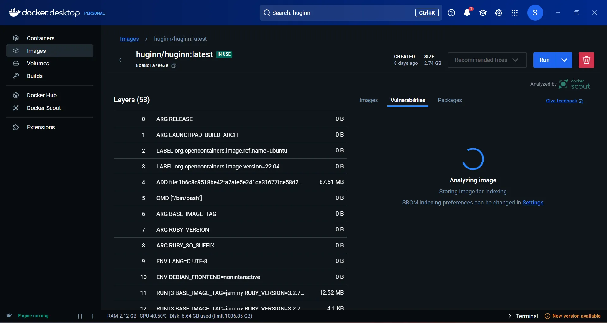The image size is (607, 323).
Task: Click the whale engine status icon
Action: pos(9,315)
